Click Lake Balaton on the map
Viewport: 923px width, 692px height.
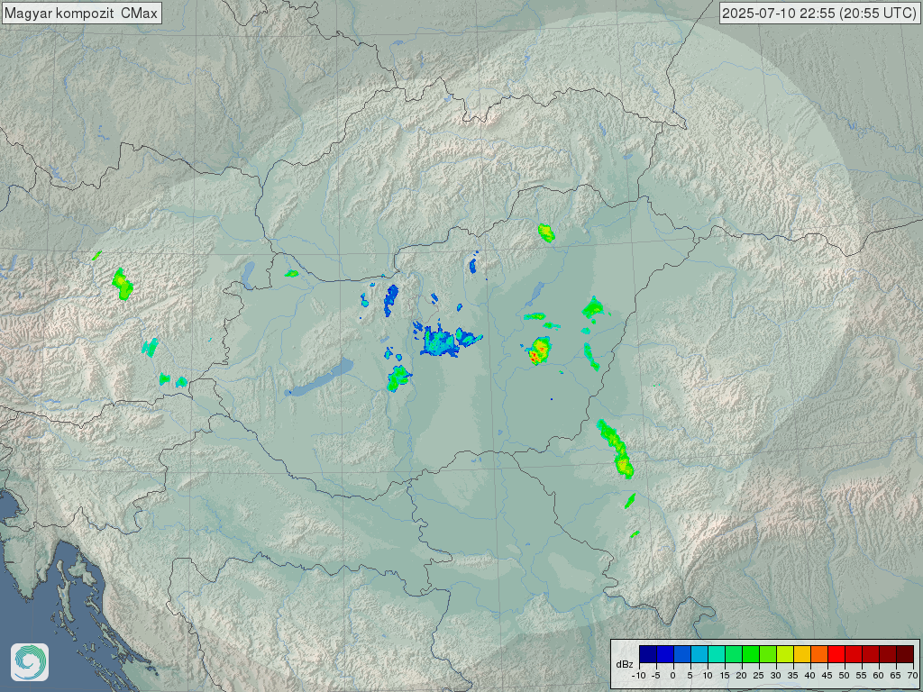[x=320, y=378]
